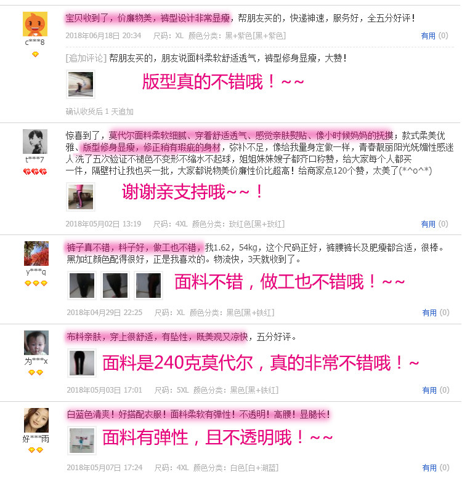The height and width of the screenshot is (504, 462).
Task: Mark the 4XL 玫红色 review as 有用
Action: 428,224
